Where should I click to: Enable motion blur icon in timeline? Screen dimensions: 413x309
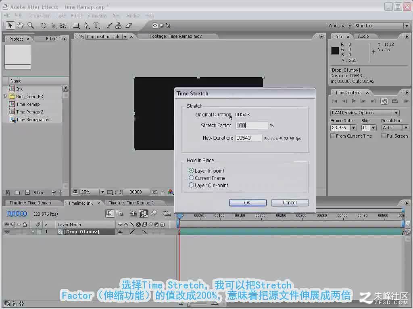click(154, 213)
